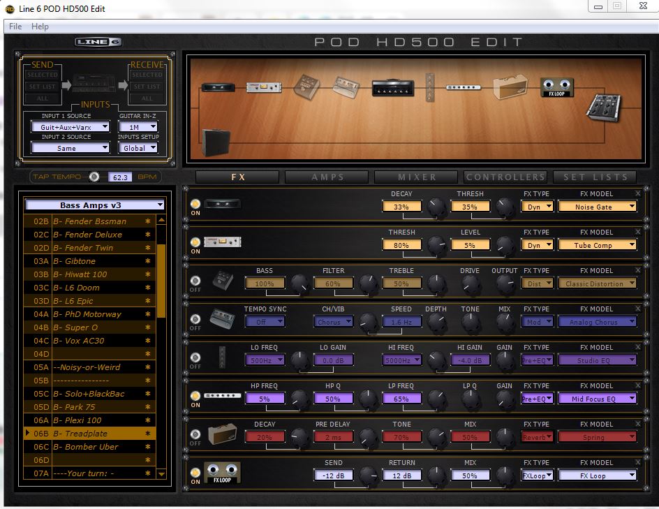Click the Mid Focus EQ thumbnail in FX row
Screen dimensions: 659x509
tap(222, 395)
